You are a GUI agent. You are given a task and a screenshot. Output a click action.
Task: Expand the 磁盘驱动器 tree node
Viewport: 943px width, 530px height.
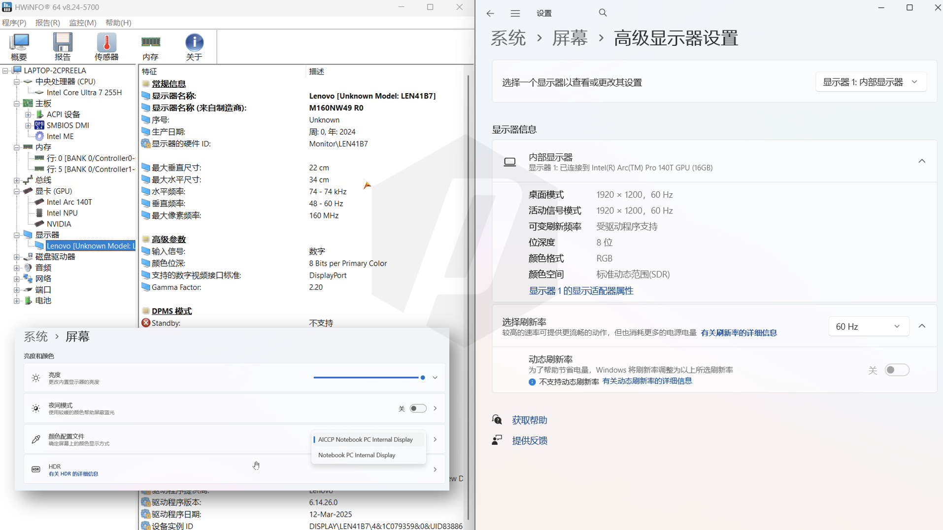point(17,257)
